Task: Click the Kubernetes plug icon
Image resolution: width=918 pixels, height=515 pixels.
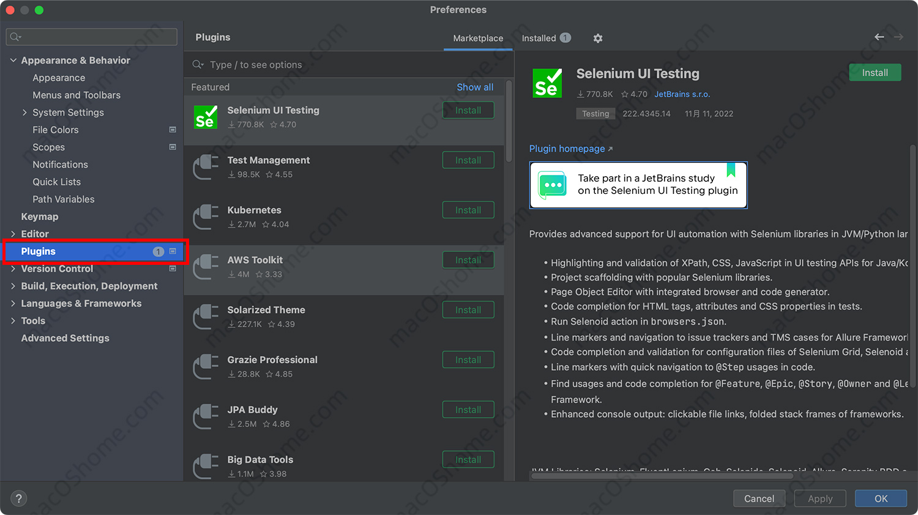Action: 206,217
